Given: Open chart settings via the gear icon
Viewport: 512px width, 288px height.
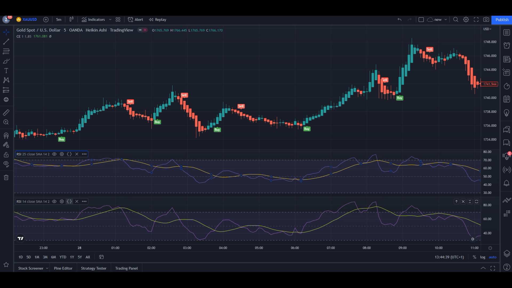Looking at the screenshot, I should (x=466, y=19).
